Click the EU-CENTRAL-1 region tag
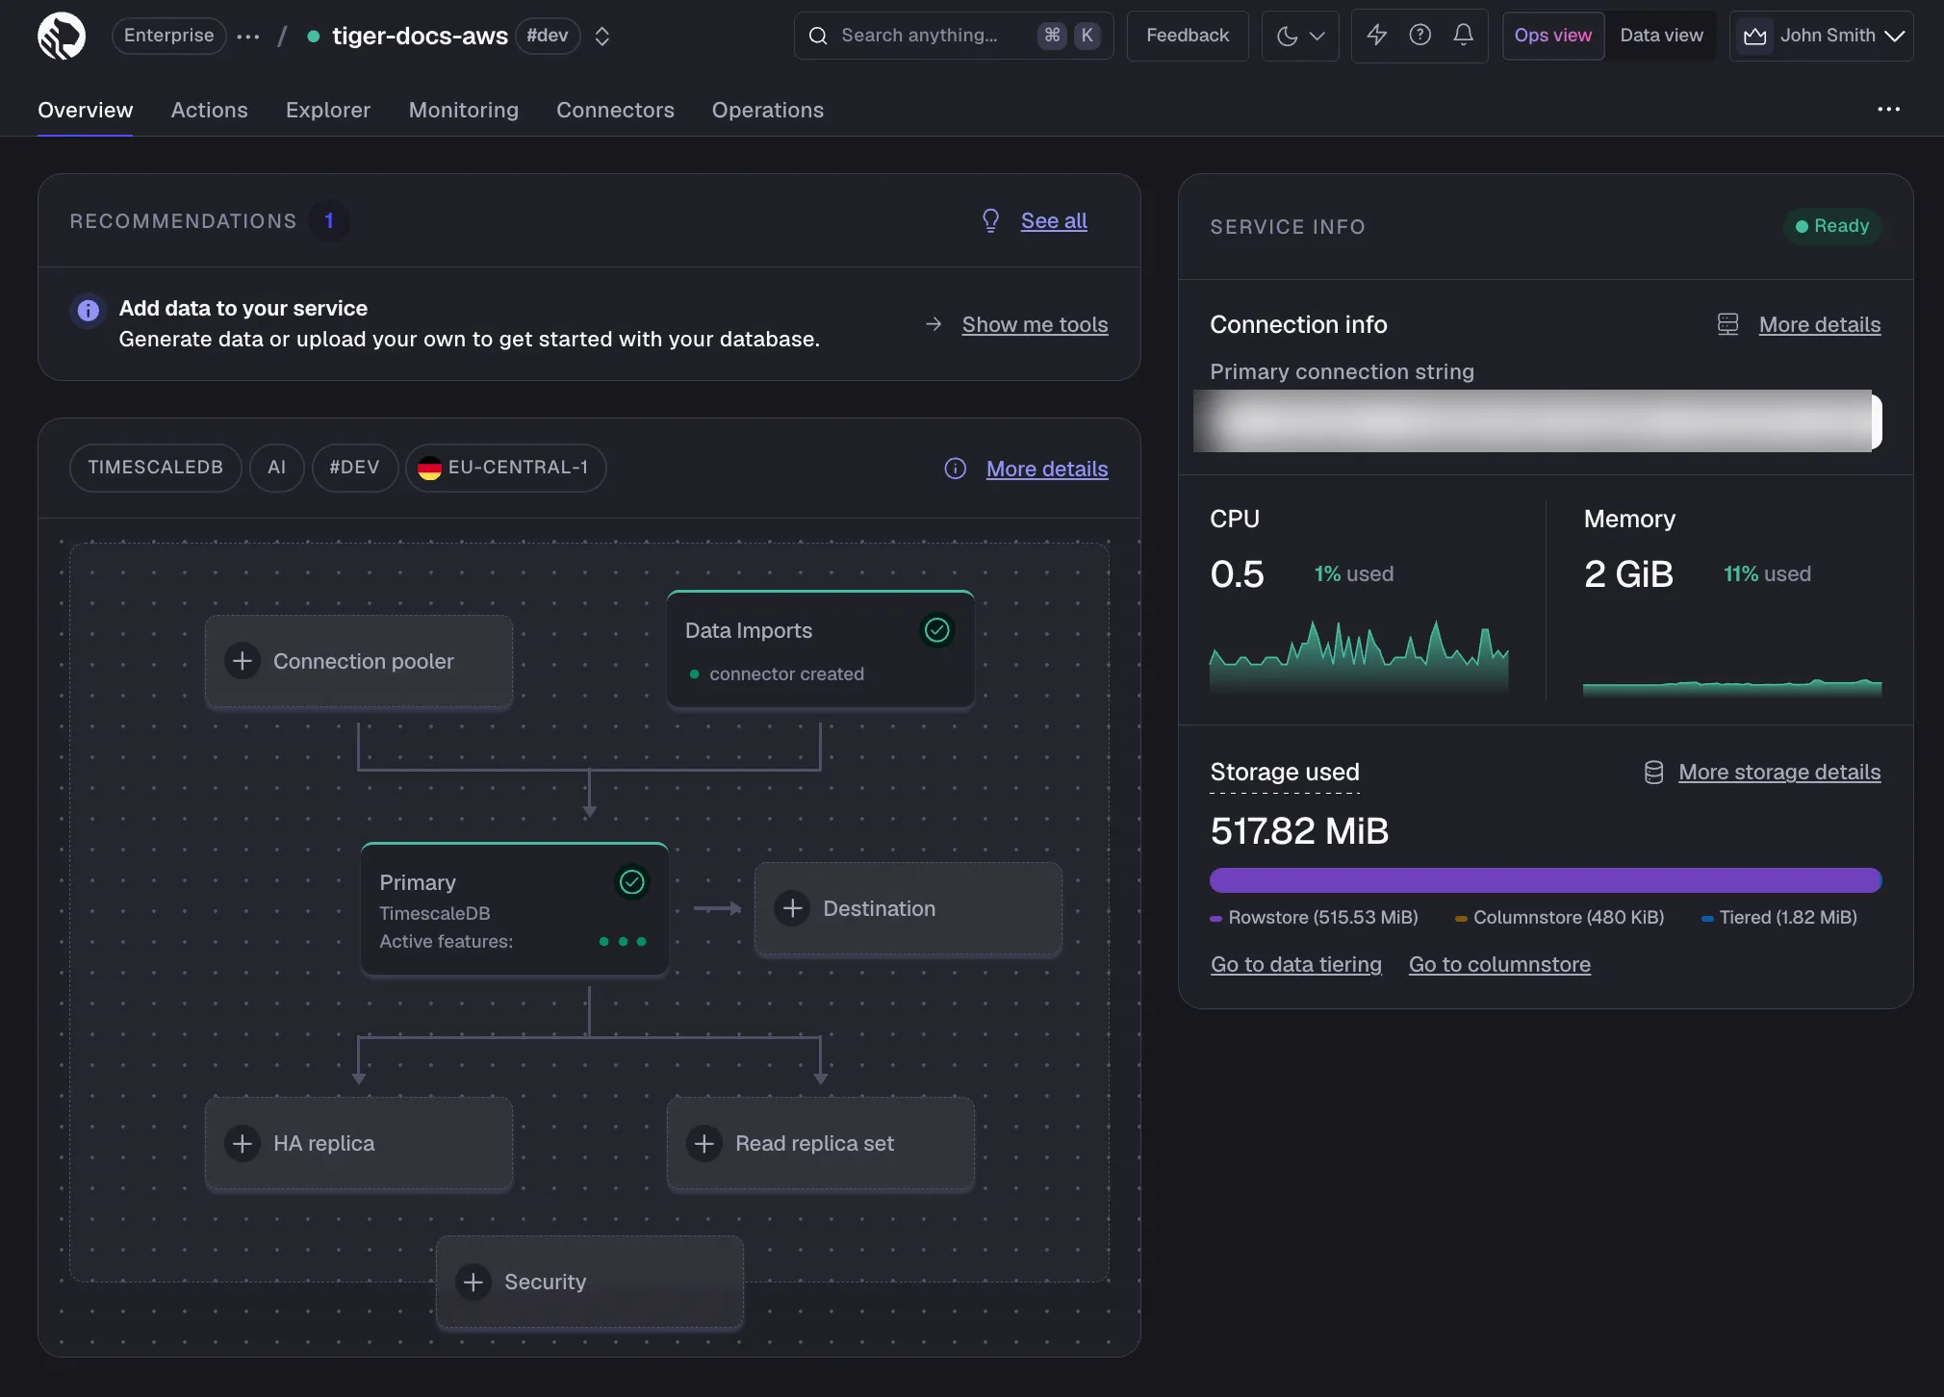Image resolution: width=1944 pixels, height=1397 pixels. (x=506, y=468)
